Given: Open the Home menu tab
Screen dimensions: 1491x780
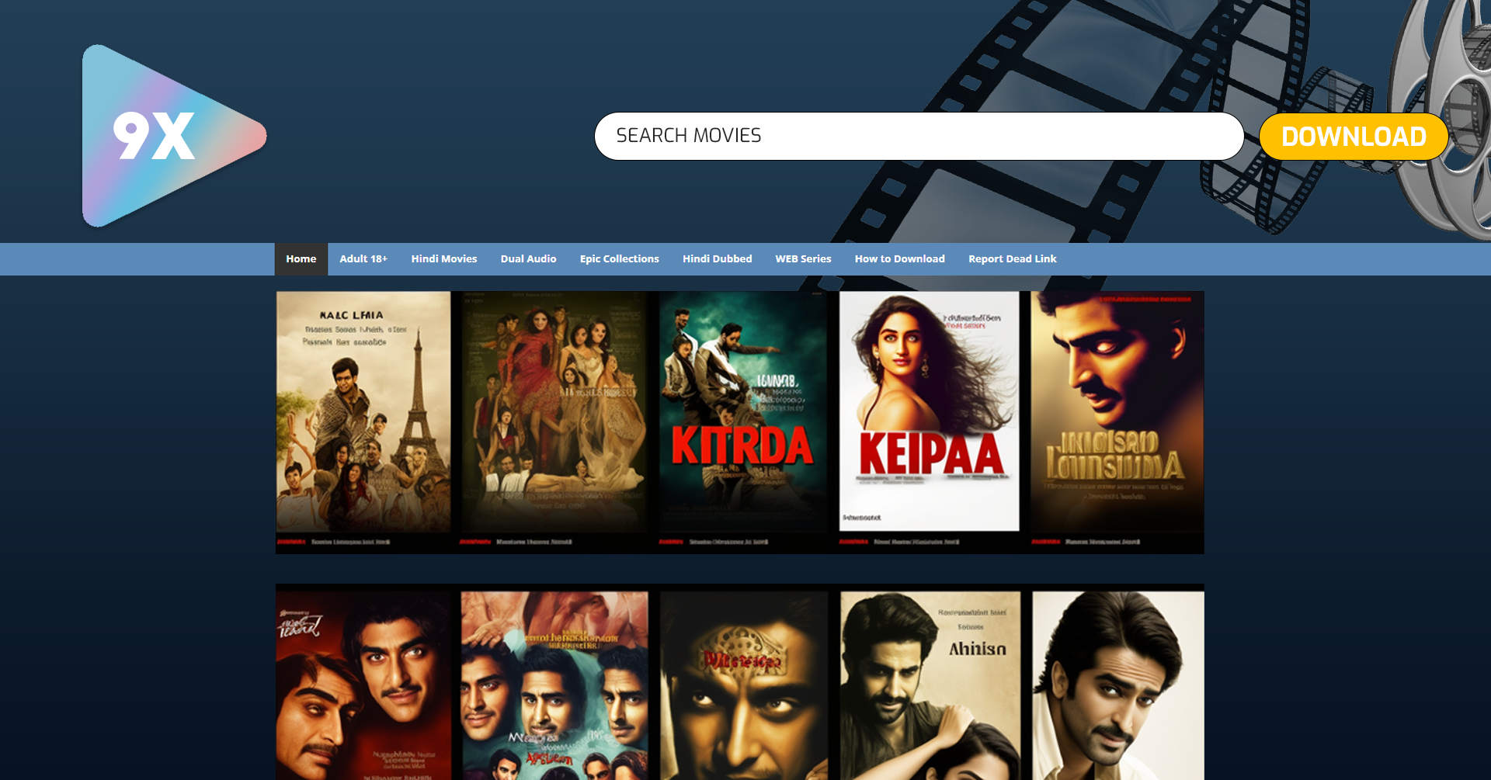Looking at the screenshot, I should [301, 259].
